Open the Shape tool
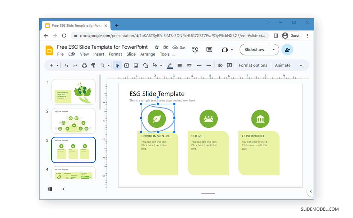Image resolution: width=353 pixels, height=218 pixels. (x=145, y=65)
